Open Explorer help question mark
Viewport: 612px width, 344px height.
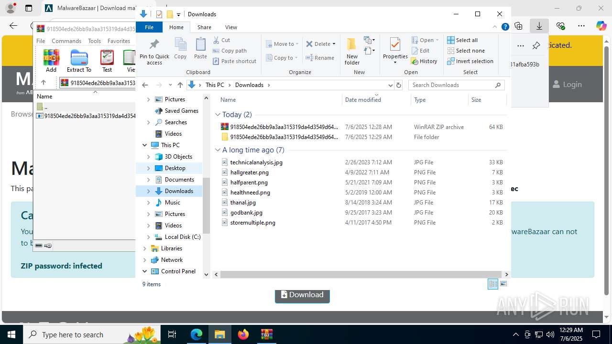pyautogui.click(x=505, y=27)
